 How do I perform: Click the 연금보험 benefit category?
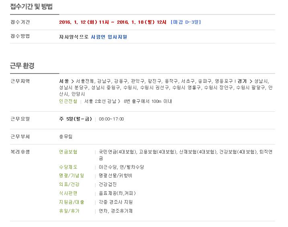pos(68,152)
